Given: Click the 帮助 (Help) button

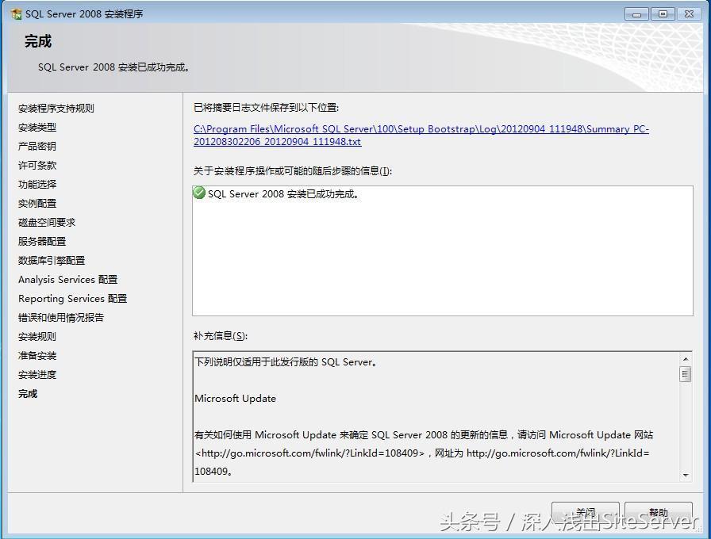Looking at the screenshot, I should (x=659, y=513).
